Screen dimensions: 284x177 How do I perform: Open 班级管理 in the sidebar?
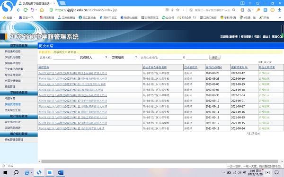click(x=10, y=86)
